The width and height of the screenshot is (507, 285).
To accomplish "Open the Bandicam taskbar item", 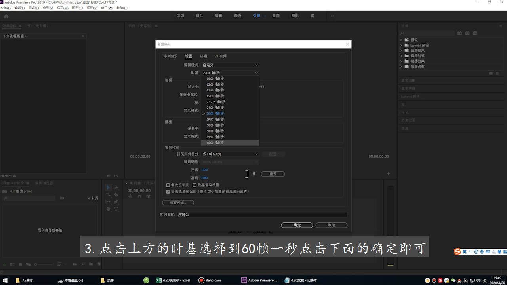I will (210, 280).
